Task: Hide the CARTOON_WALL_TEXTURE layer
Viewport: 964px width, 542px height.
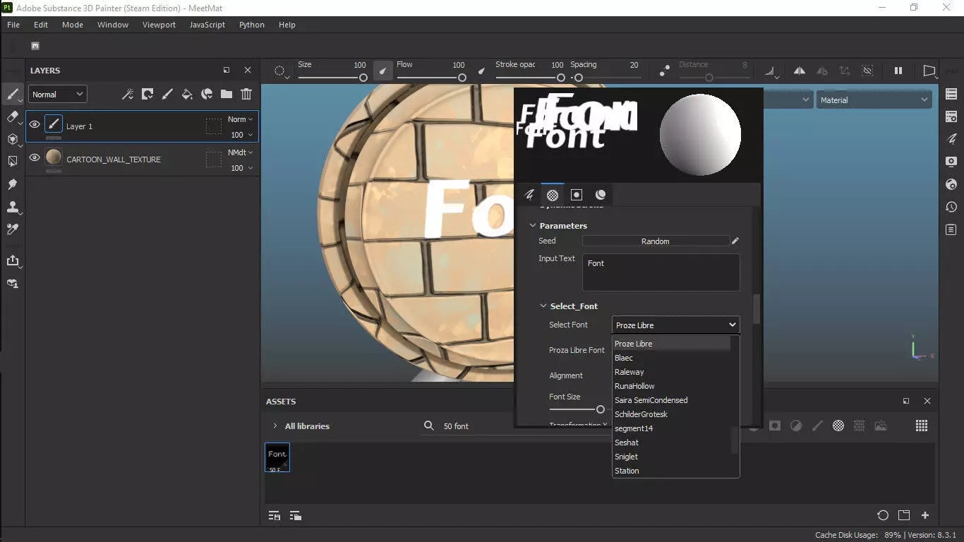Action: click(35, 158)
